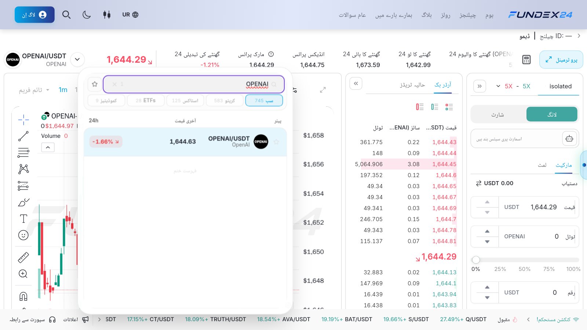Click the 50% mark on amount slider
The height and width of the screenshot is (330, 587).
(x=525, y=269)
